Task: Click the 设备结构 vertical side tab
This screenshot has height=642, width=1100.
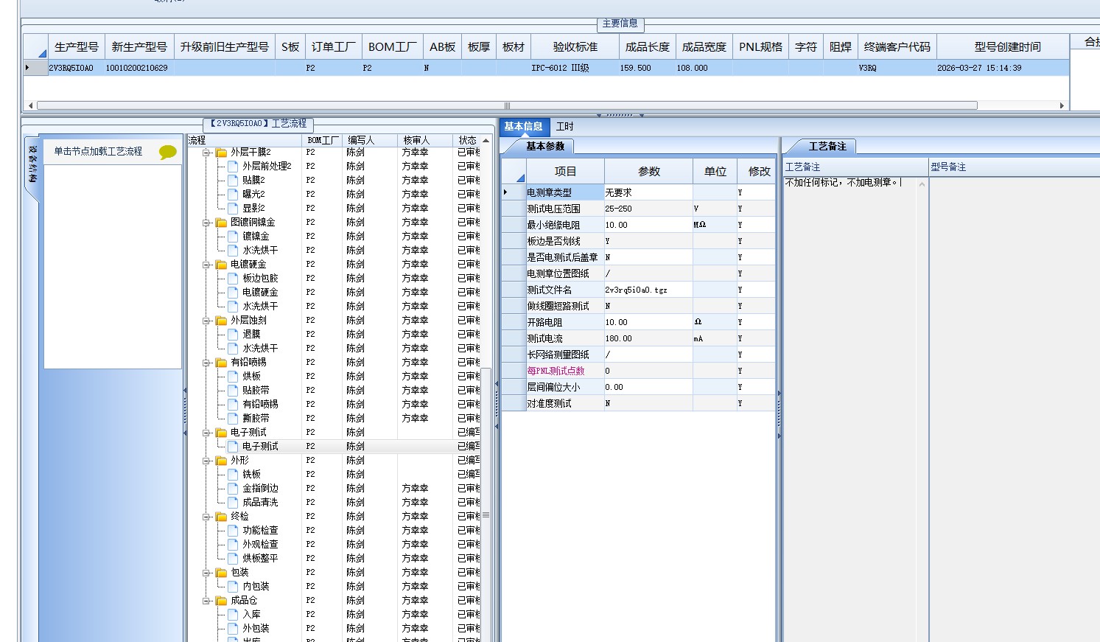Action: [32, 164]
